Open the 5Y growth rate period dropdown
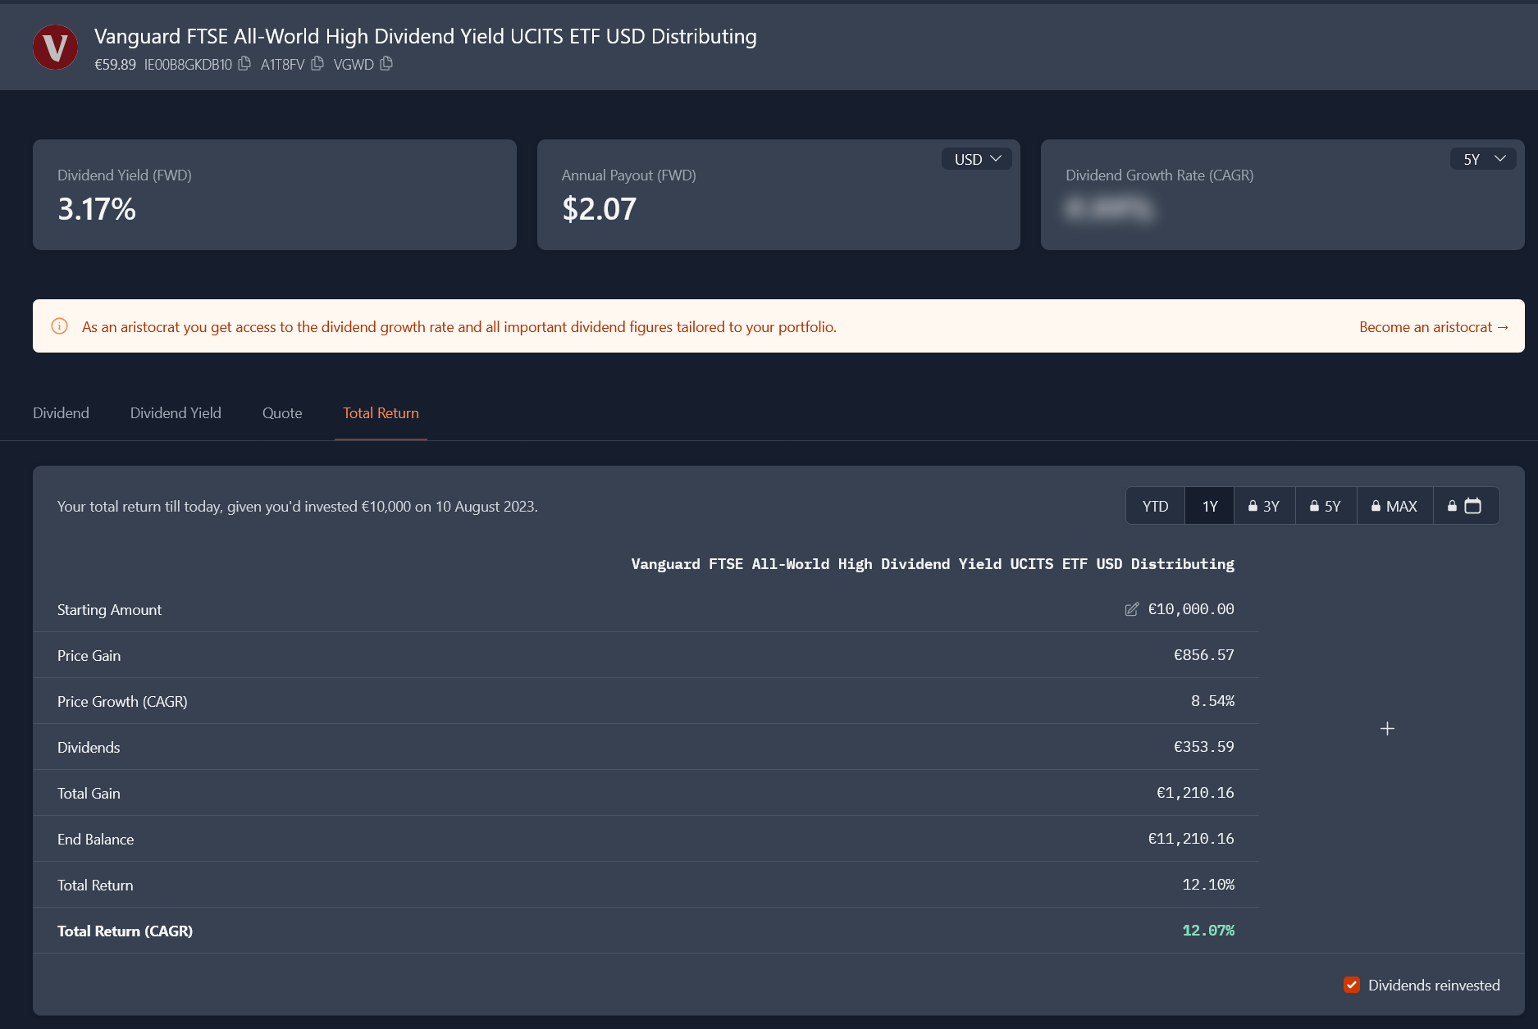The width and height of the screenshot is (1538, 1029). coord(1483,159)
